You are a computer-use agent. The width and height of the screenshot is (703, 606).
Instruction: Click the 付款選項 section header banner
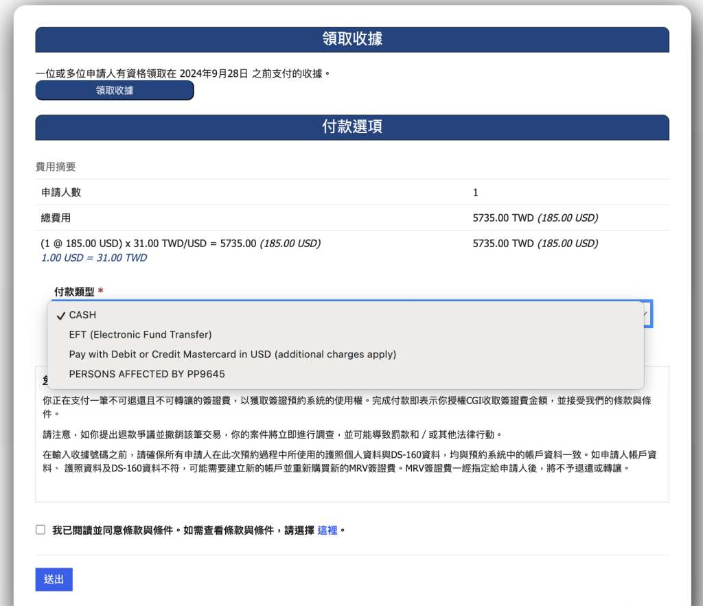coord(351,127)
